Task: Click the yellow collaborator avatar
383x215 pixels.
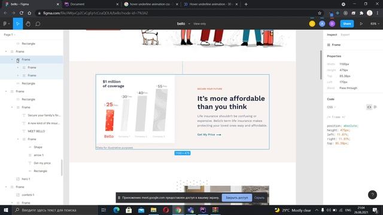Action: coord(312,24)
